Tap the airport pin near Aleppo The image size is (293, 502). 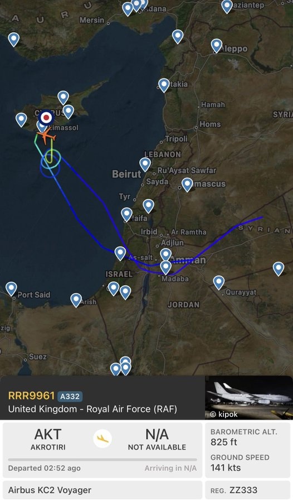pyautogui.click(x=217, y=46)
